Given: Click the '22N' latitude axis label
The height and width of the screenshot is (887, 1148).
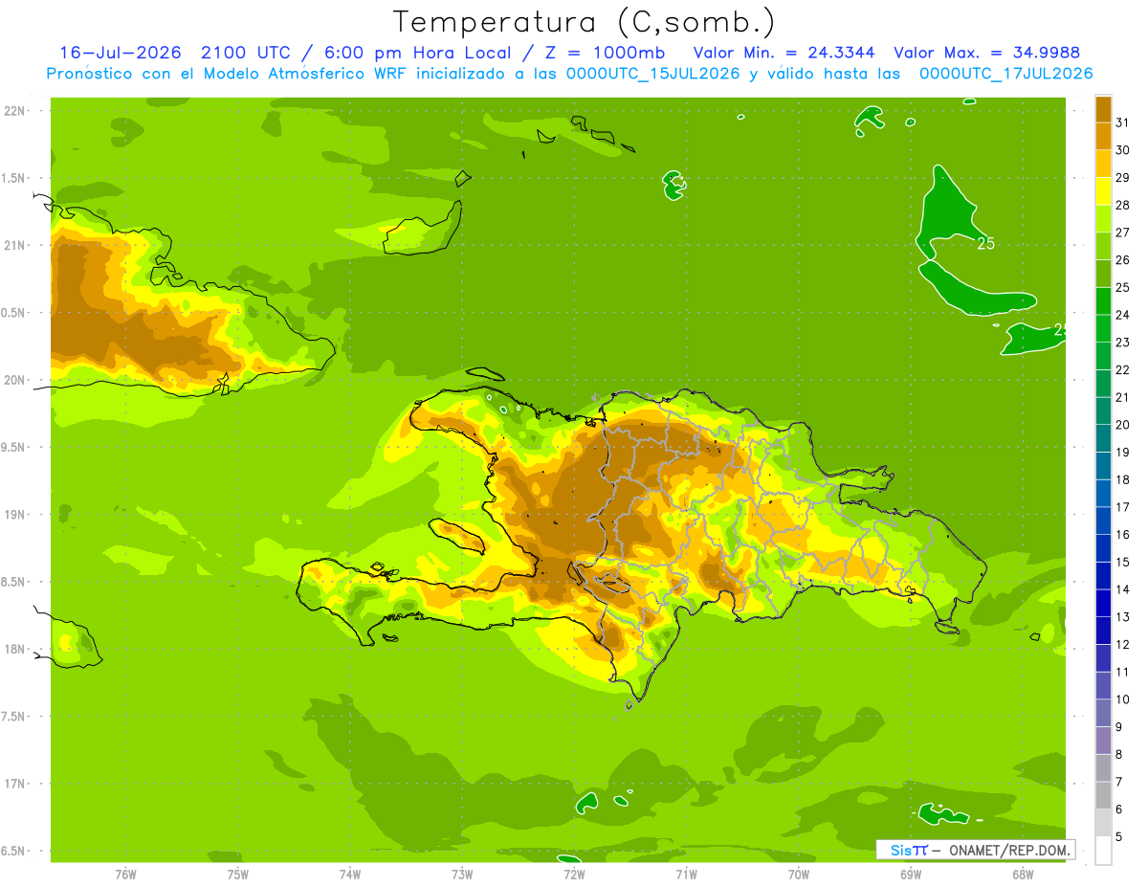Looking at the screenshot, I should 15,110.
